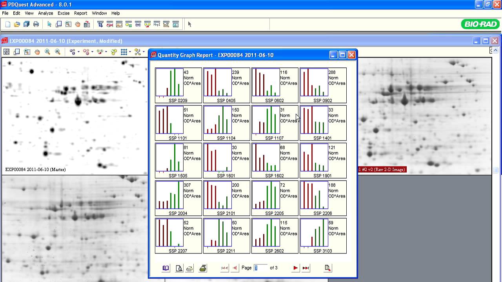Click the New document icon in main toolbar

point(7,24)
